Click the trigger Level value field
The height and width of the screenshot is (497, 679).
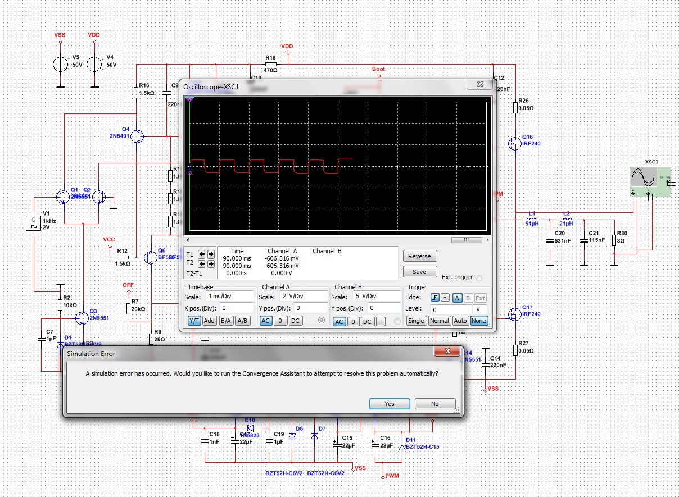coord(451,309)
